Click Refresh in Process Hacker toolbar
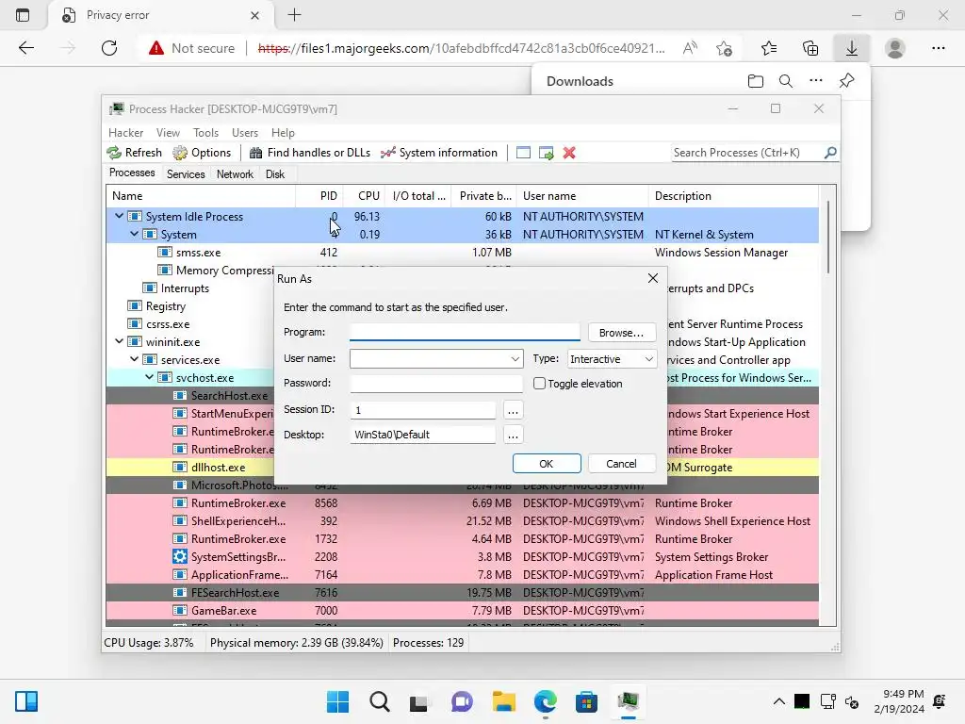This screenshot has height=724, width=965. pos(134,153)
